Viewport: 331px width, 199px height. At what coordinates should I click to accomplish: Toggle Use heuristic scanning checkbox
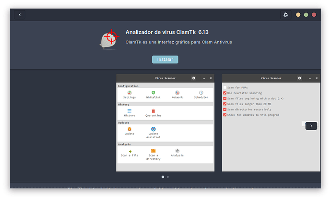tap(225, 93)
